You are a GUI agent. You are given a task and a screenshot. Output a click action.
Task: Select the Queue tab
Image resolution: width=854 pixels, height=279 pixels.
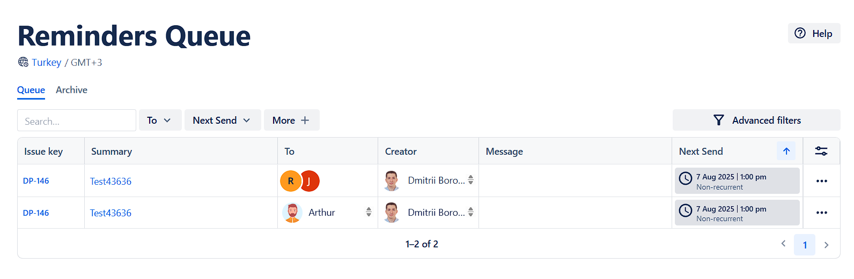click(x=31, y=90)
